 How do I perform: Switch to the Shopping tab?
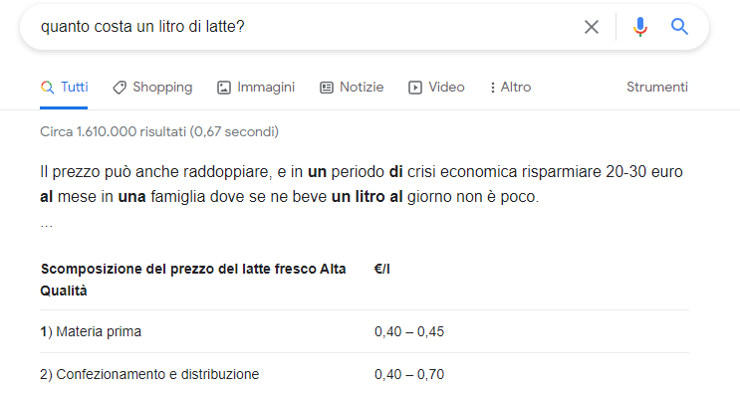point(152,88)
